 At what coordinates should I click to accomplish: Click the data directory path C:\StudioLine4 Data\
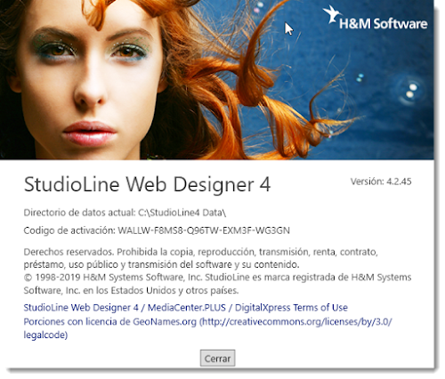coord(182,213)
